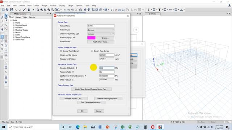Click the Time Dependent Properties button
Image resolution: width=232 pixels, height=130 pixels.
click(91, 103)
